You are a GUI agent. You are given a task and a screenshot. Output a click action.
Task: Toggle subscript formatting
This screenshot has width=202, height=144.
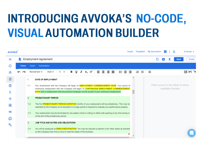pyautogui.click(x=86, y=72)
